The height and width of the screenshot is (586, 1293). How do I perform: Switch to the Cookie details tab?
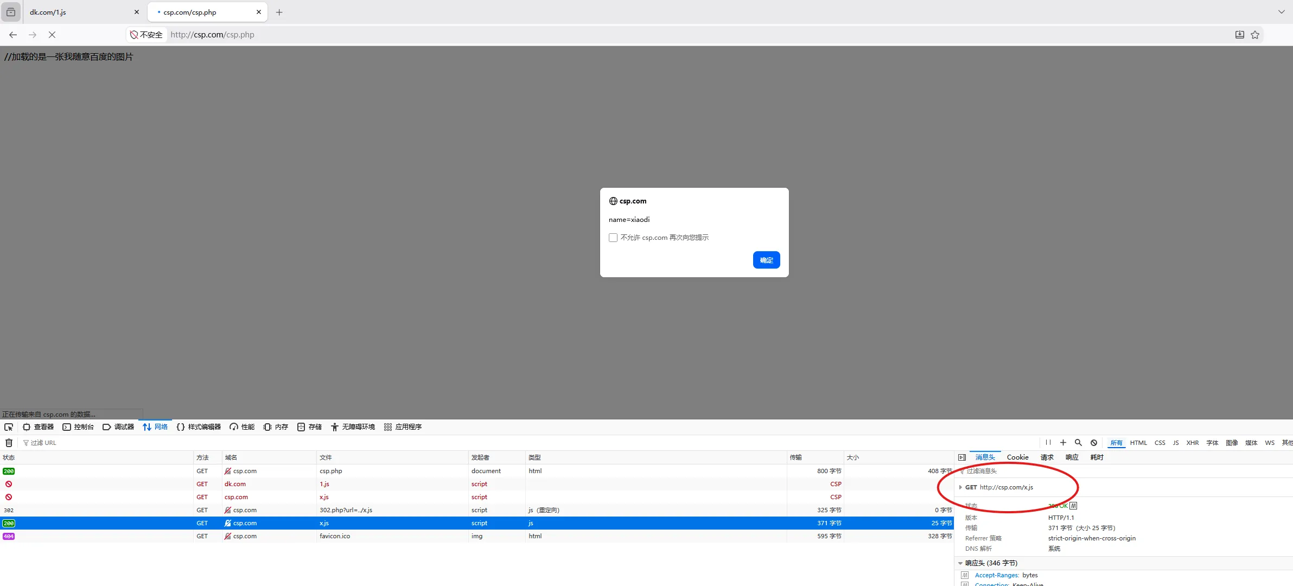pyautogui.click(x=1017, y=457)
